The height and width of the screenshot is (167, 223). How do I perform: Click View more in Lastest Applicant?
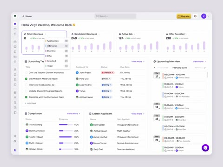click(x=138, y=114)
